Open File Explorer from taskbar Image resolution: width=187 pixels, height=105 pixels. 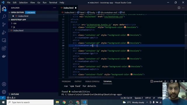[57, 102]
